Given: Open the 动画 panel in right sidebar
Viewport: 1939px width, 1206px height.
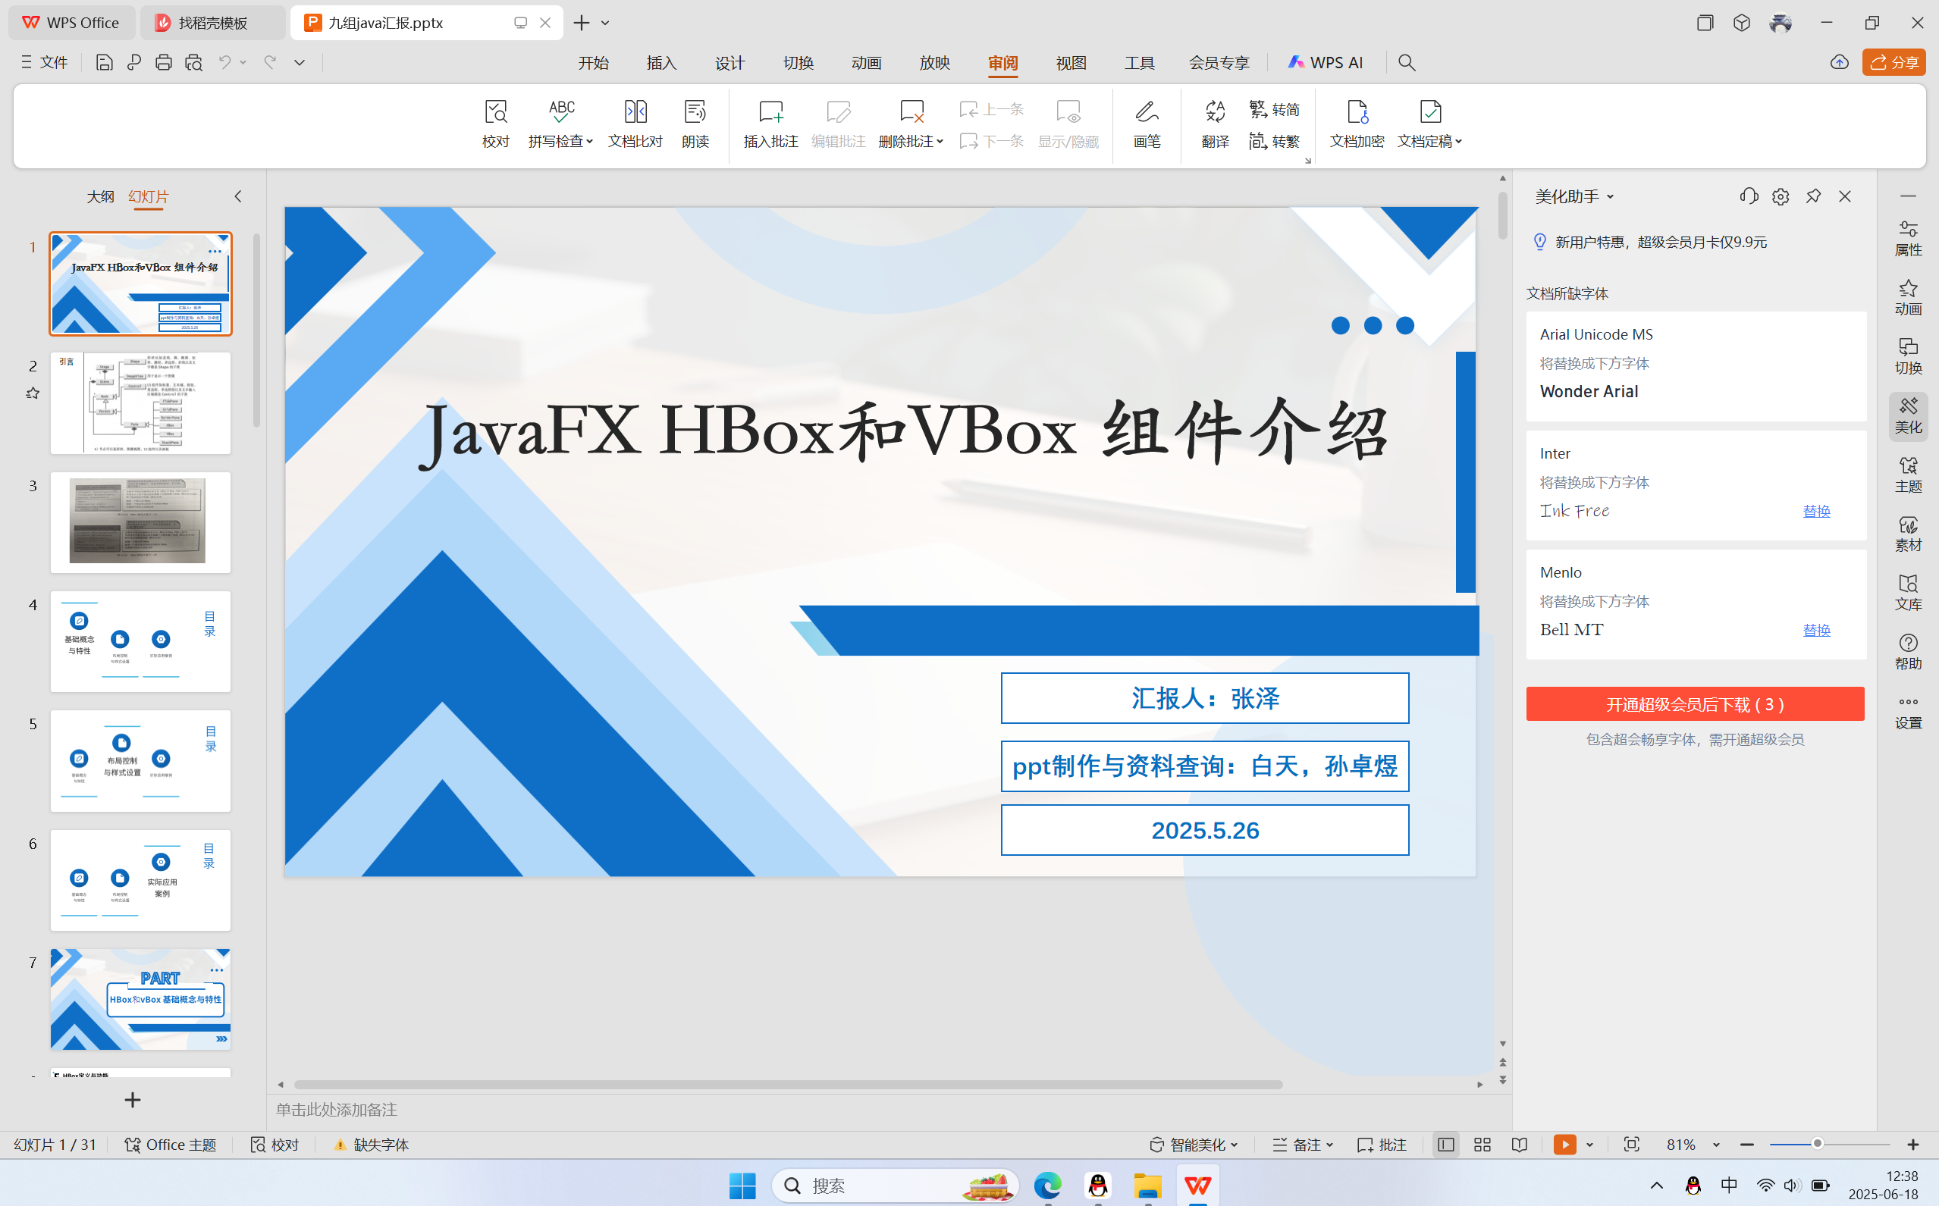Looking at the screenshot, I should [x=1908, y=296].
